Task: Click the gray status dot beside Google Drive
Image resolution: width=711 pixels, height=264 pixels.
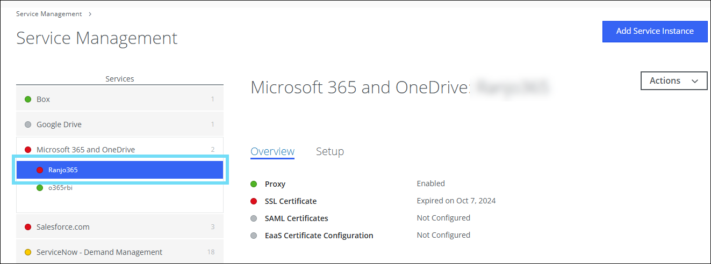Action: coord(28,124)
